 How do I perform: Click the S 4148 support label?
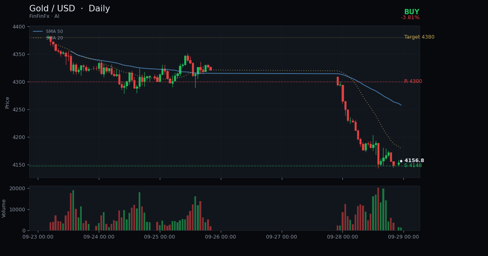pos(413,165)
